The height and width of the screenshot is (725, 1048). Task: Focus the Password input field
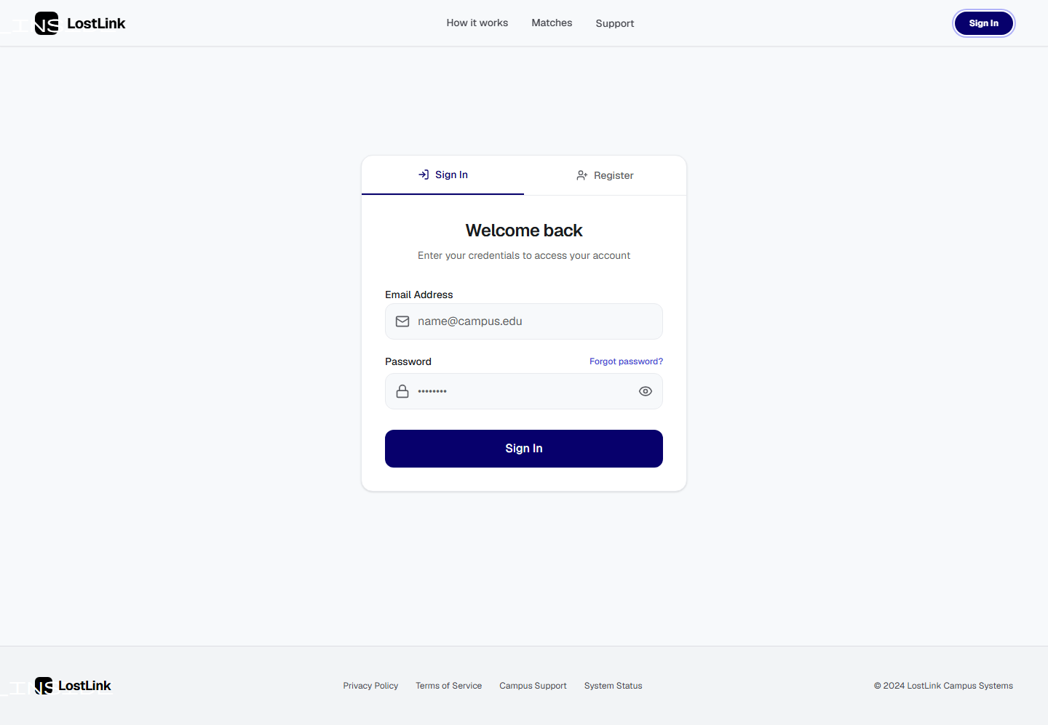tap(524, 391)
